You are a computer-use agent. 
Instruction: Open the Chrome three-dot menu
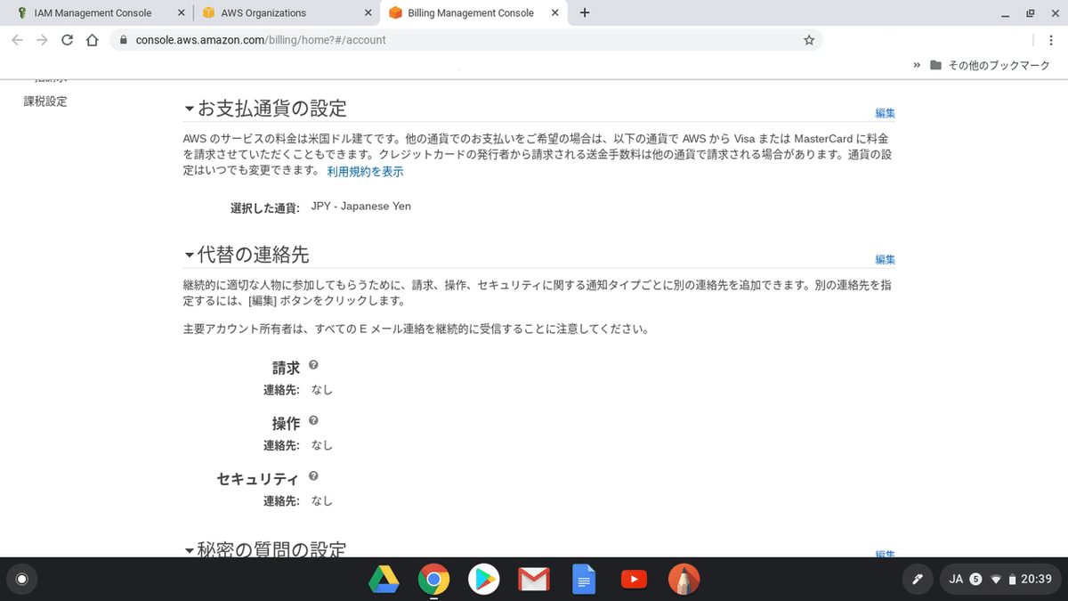click(1051, 39)
